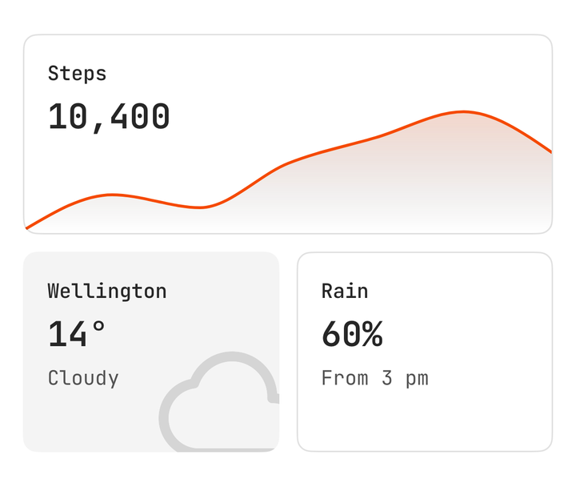Open the Rain forecast card
The width and height of the screenshot is (576, 487).
point(425,352)
